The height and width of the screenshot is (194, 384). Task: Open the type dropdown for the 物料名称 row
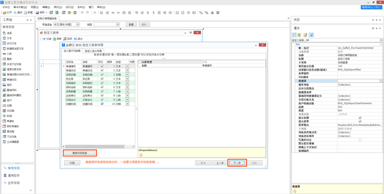click(127, 87)
